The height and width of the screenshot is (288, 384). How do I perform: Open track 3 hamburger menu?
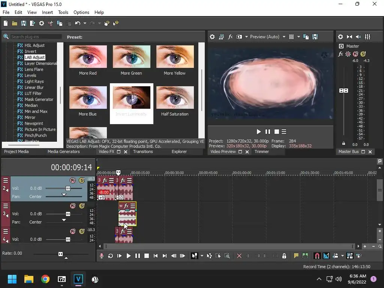(x=6, y=206)
